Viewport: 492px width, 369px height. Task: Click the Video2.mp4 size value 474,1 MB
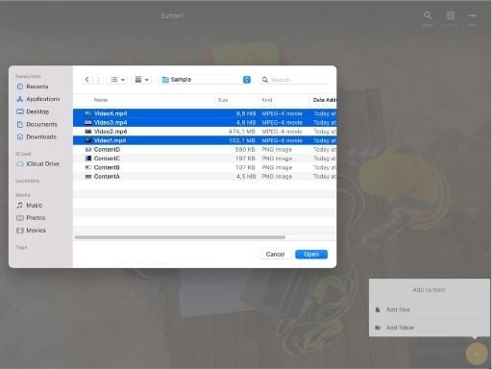(242, 132)
